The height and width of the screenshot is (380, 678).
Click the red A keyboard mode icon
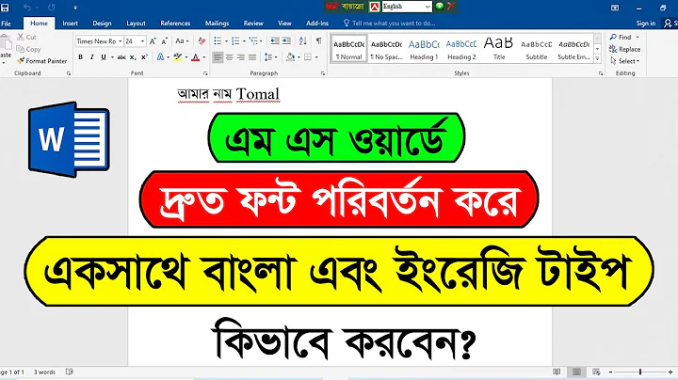click(x=375, y=7)
